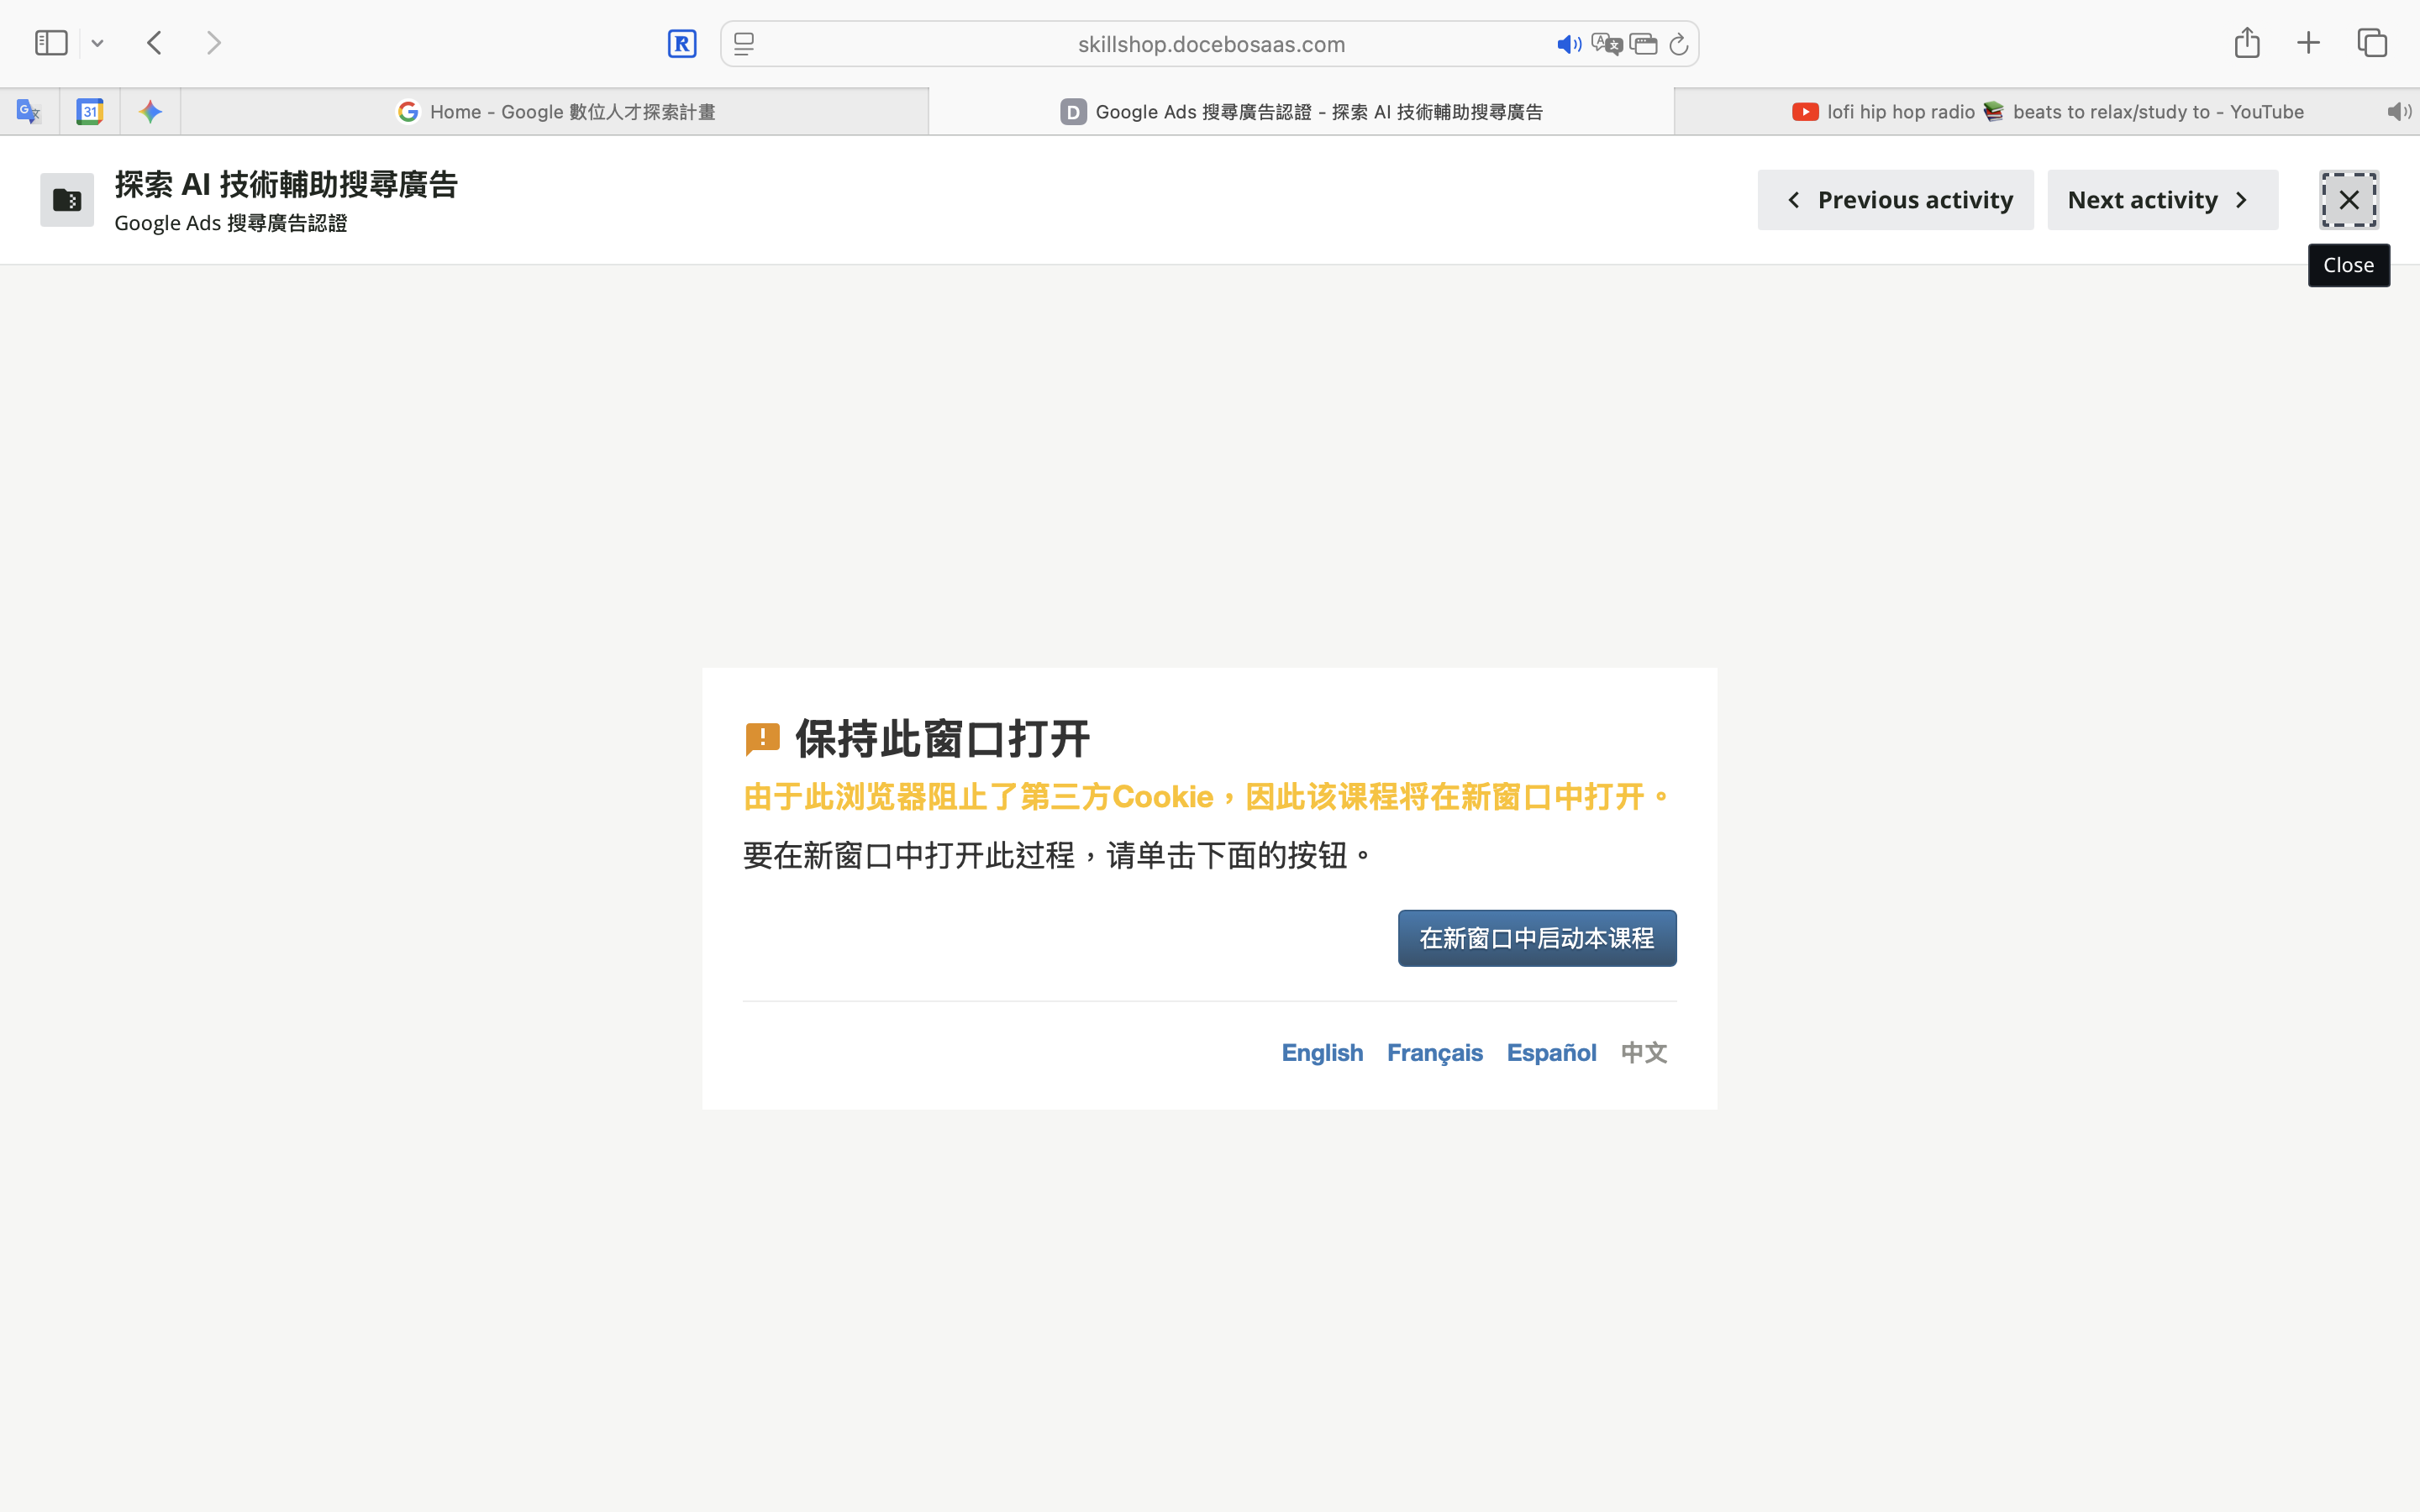
Task: Go back to previous page
Action: [x=155, y=43]
